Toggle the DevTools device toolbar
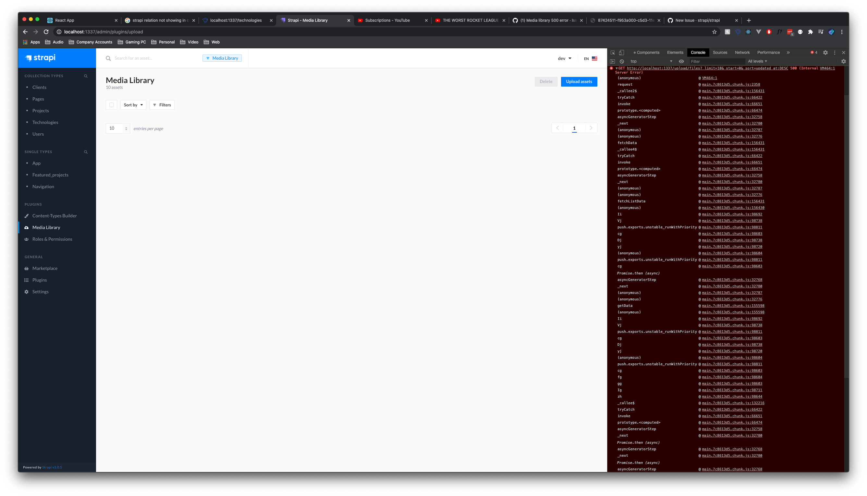The width and height of the screenshot is (867, 496). pyautogui.click(x=621, y=53)
